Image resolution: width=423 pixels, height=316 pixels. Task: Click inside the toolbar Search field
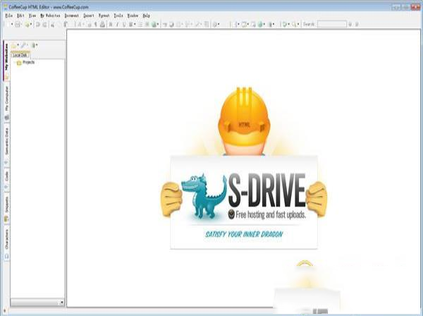point(331,24)
